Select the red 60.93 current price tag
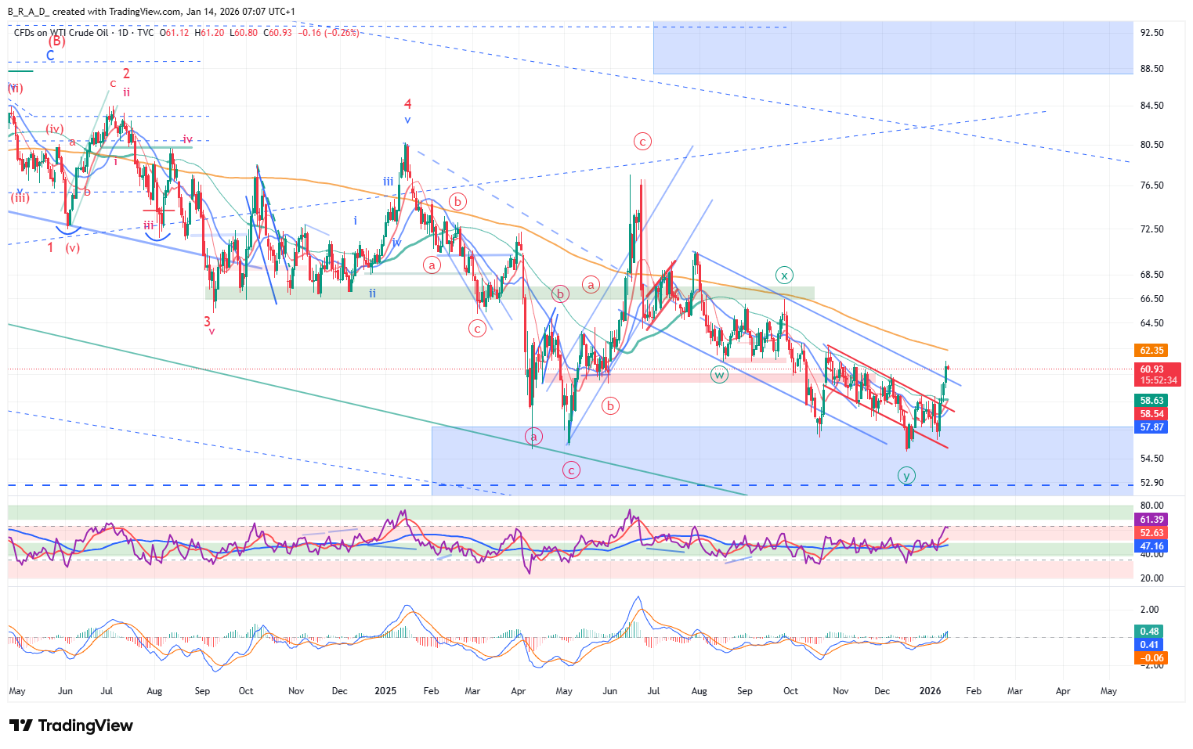1193x749 pixels. click(x=1151, y=369)
